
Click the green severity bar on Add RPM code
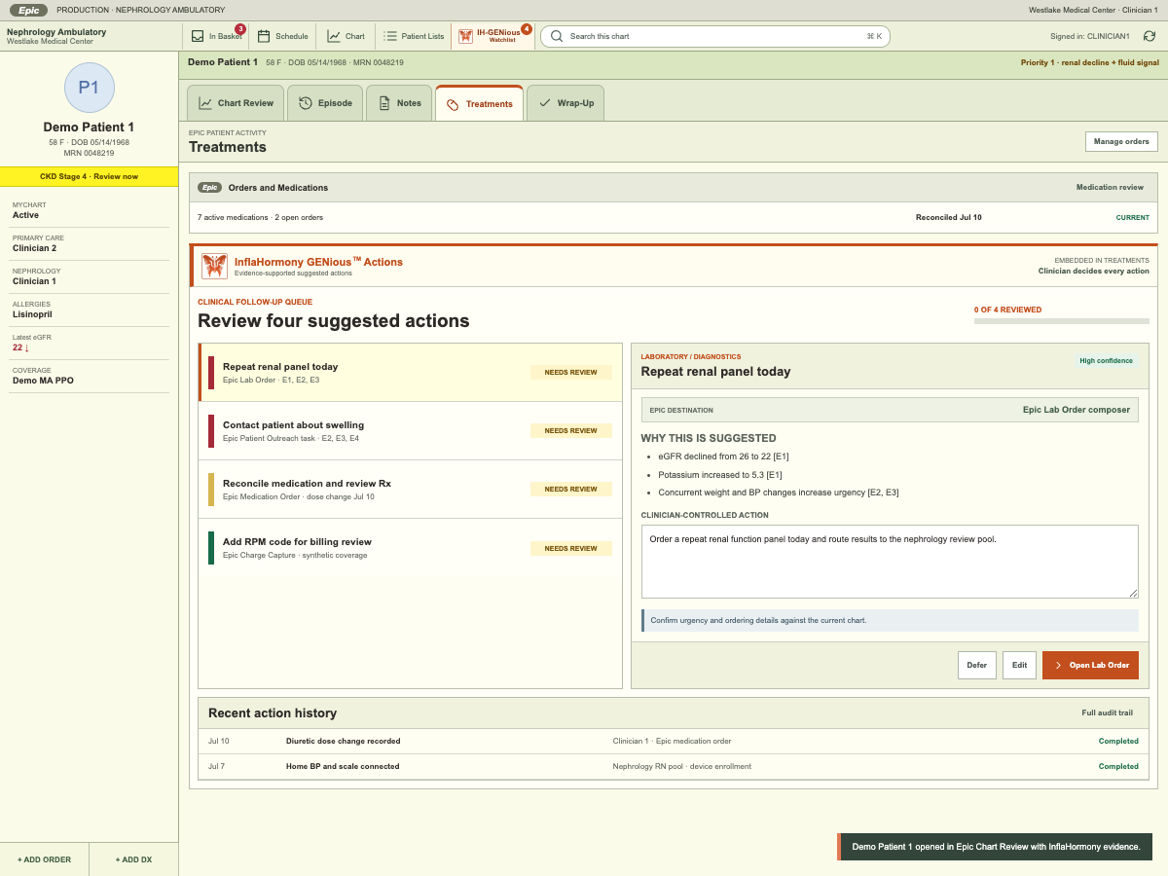[211, 548]
